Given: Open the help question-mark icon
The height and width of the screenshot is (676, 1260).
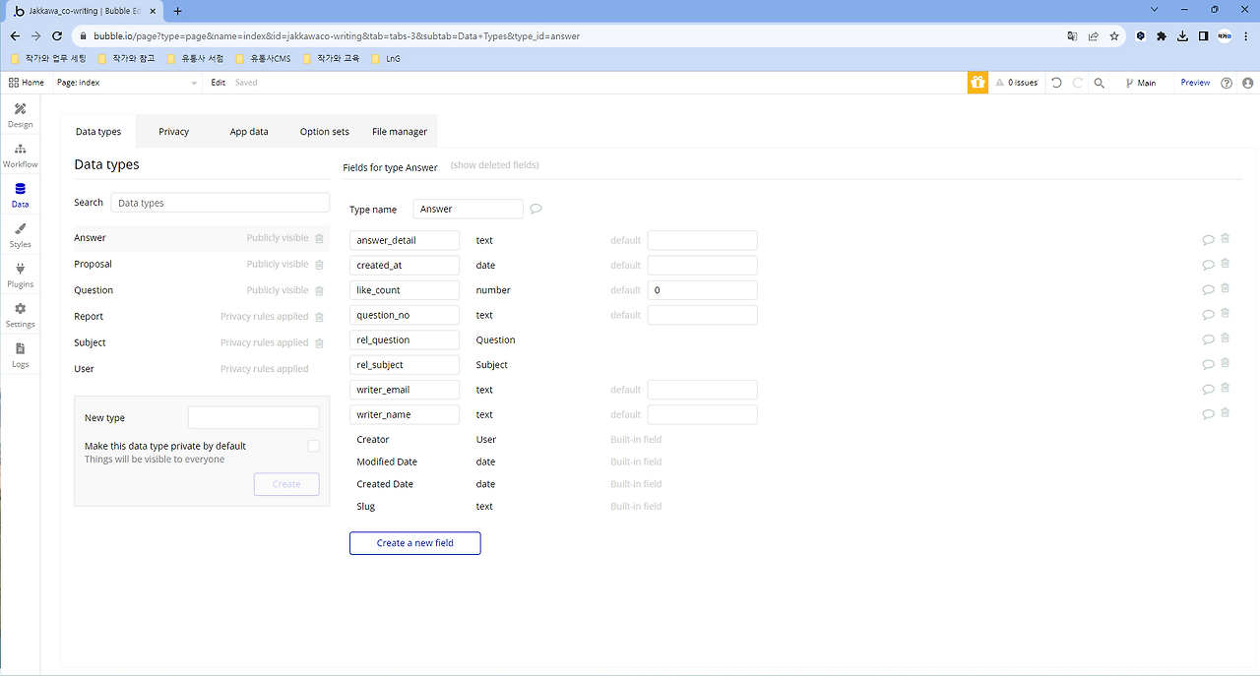Looking at the screenshot, I should 1227,83.
